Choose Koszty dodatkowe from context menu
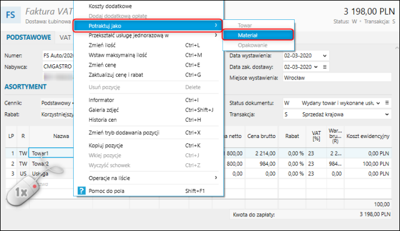The height and width of the screenshot is (231, 400). pyautogui.click(x=149, y=6)
